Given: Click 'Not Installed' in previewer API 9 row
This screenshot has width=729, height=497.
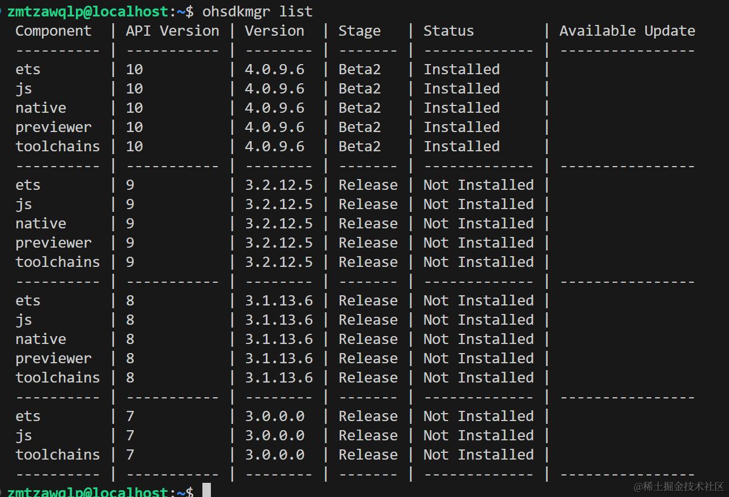Looking at the screenshot, I should pos(478,243).
